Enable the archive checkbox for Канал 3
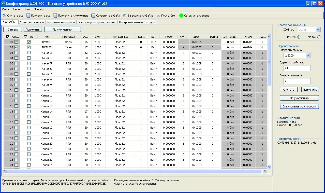 29,53
